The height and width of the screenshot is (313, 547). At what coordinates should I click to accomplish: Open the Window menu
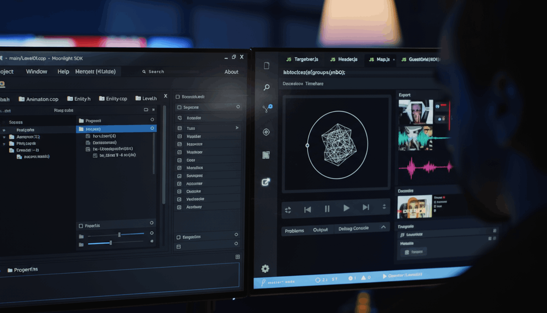pos(36,71)
